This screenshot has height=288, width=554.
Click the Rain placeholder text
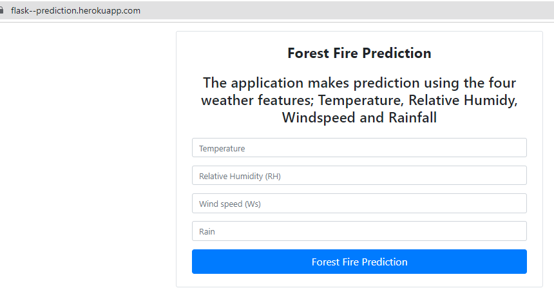click(x=207, y=231)
